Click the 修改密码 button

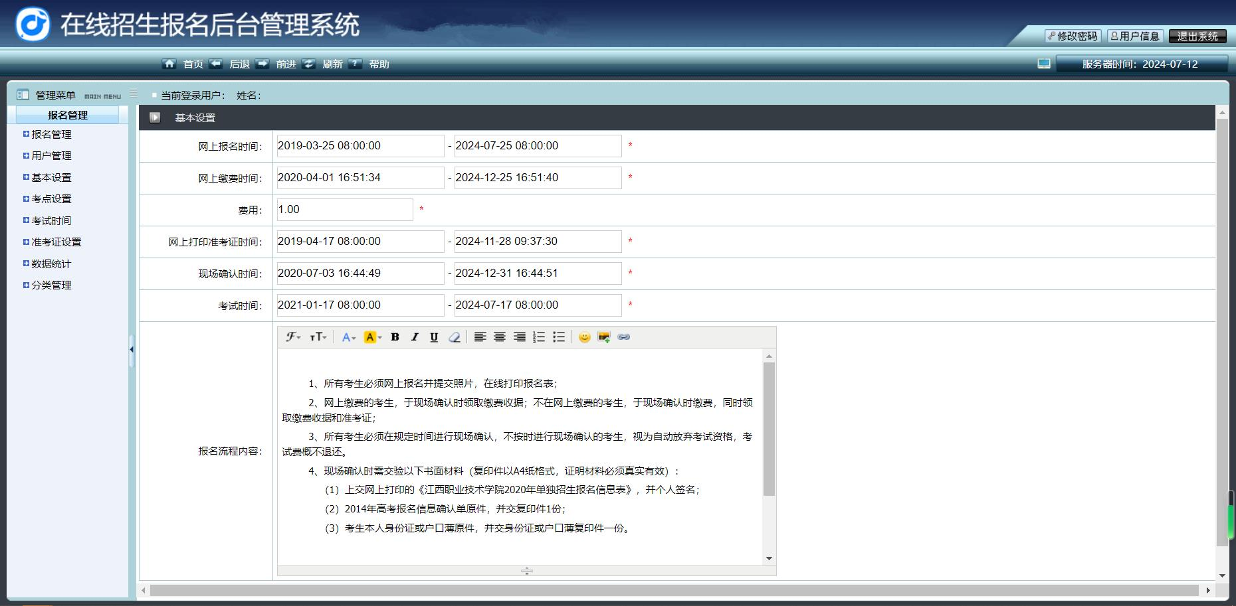1073,37
